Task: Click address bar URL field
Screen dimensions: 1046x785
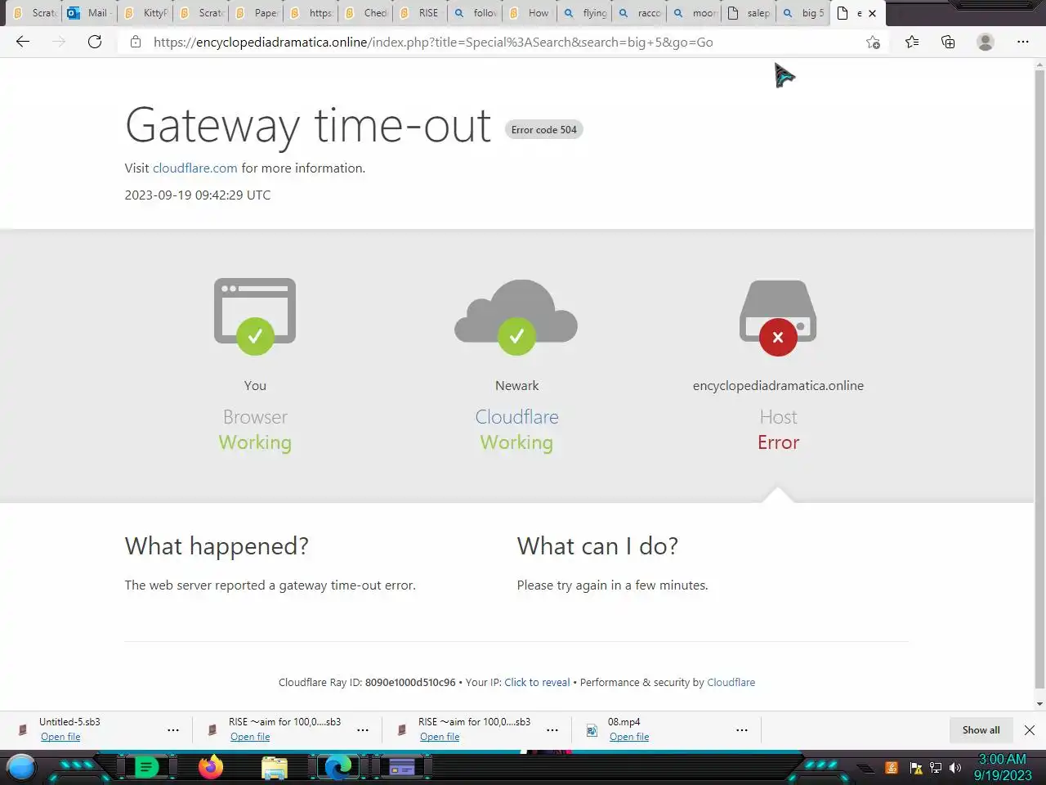Action: [498, 42]
